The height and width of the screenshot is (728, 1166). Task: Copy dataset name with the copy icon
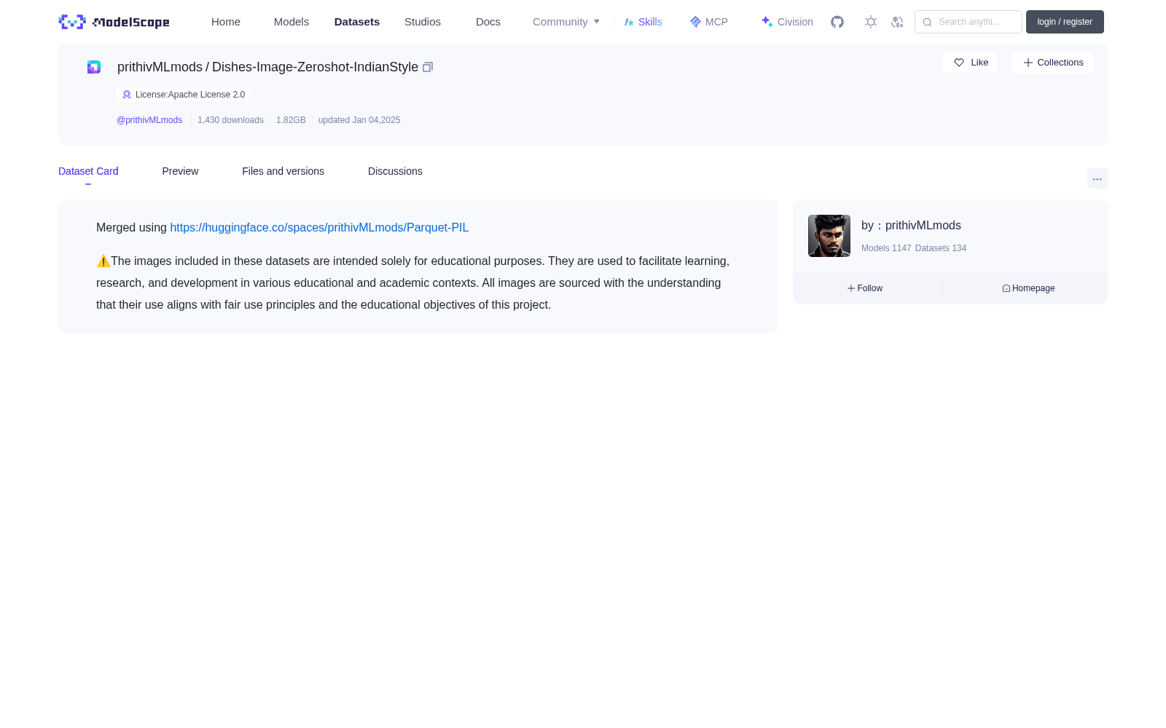click(x=428, y=67)
